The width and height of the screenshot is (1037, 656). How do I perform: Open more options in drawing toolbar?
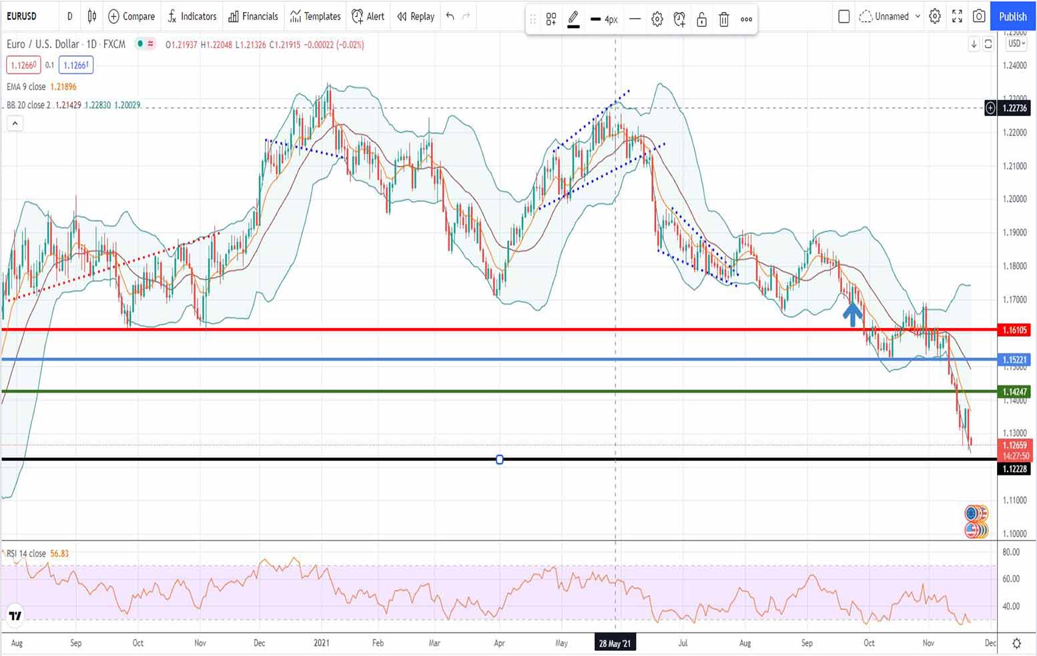[x=747, y=19]
